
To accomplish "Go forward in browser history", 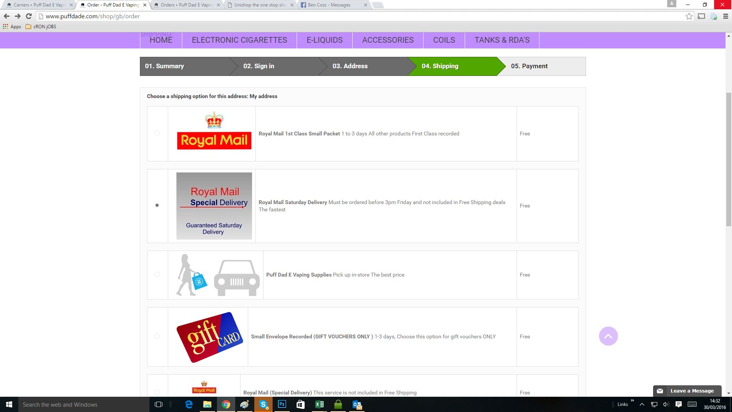I will click(x=18, y=16).
